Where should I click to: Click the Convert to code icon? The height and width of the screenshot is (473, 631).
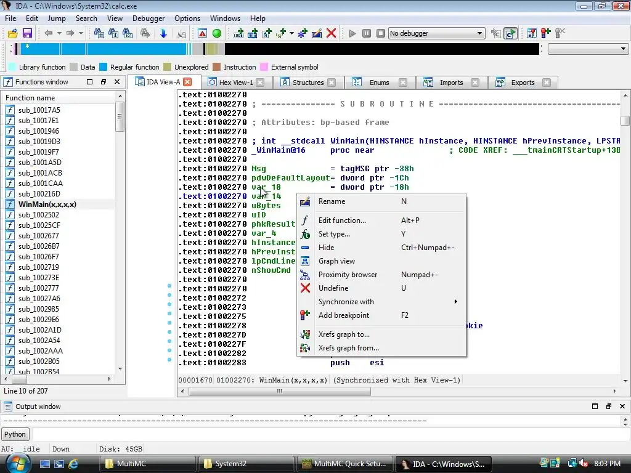click(238, 33)
